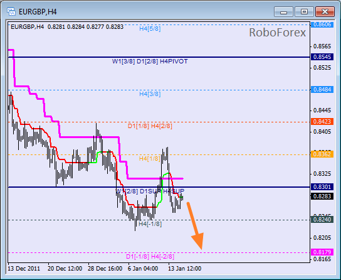Maximize the EURGBP,H4 chart window
Screen dimensions: 341x280
pyautogui.click(x=304, y=12)
